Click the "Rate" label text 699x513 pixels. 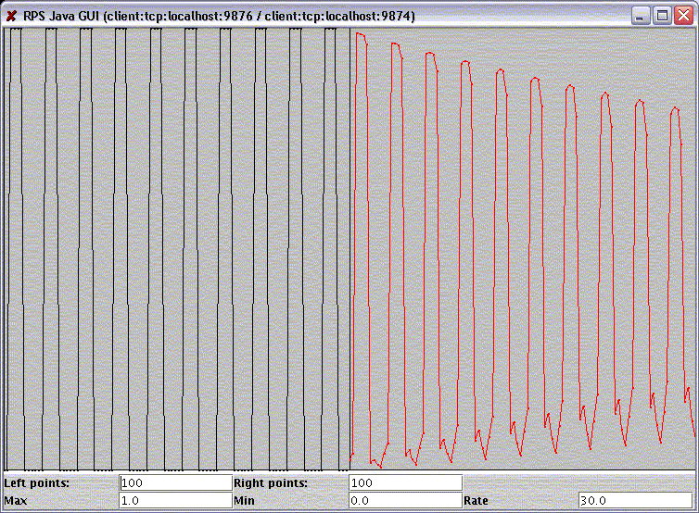tap(477, 500)
